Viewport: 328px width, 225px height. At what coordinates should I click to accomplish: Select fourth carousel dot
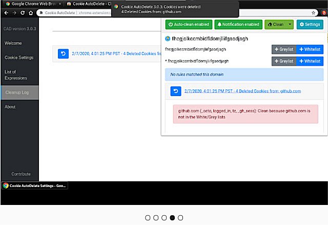(x=172, y=218)
